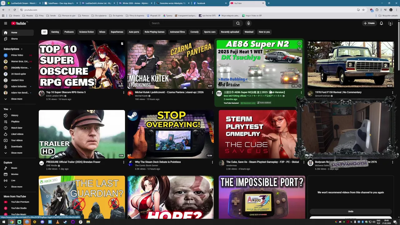The image size is (400, 225).
Task: Open Movies under Explore
Action: pos(17,174)
